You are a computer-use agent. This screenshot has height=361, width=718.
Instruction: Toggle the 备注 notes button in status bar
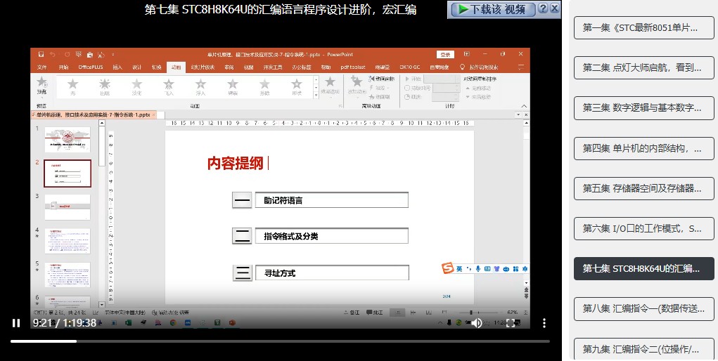(352, 313)
